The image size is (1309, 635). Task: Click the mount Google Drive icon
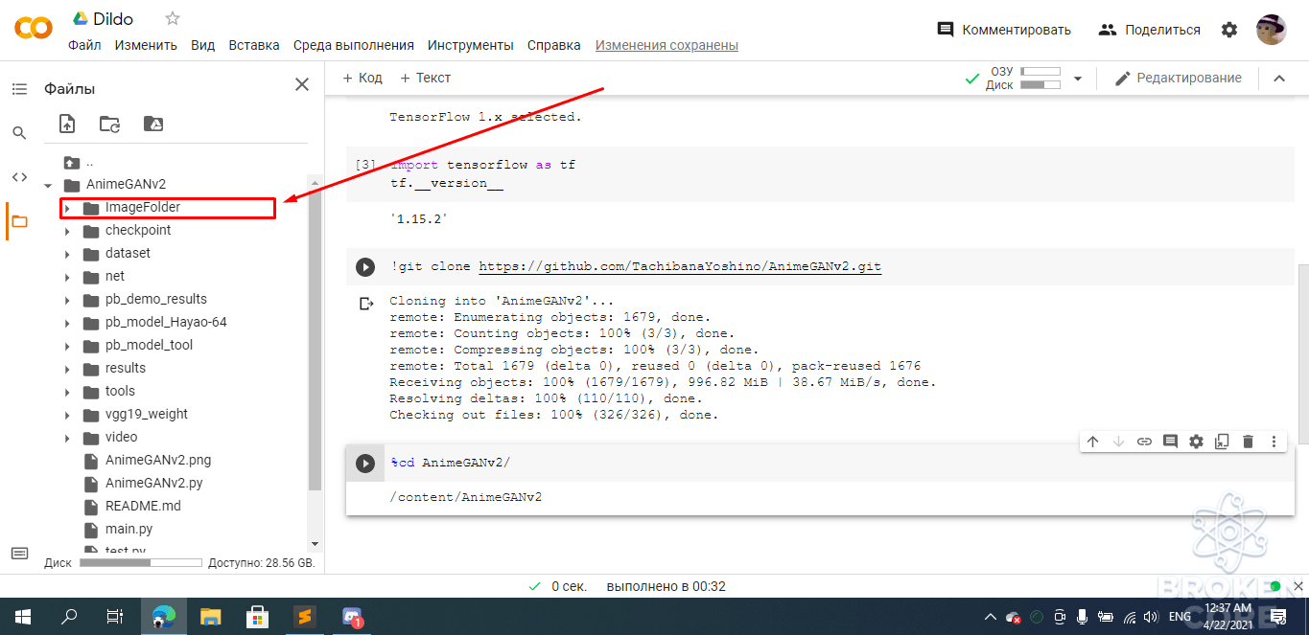coord(152,124)
